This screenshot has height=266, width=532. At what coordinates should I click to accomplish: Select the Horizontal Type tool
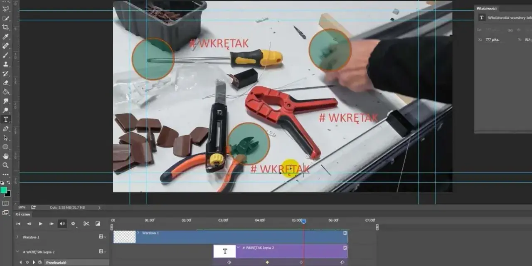pos(6,119)
